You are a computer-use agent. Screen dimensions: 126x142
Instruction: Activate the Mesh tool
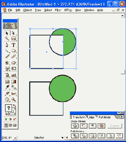click(x=7, y=82)
